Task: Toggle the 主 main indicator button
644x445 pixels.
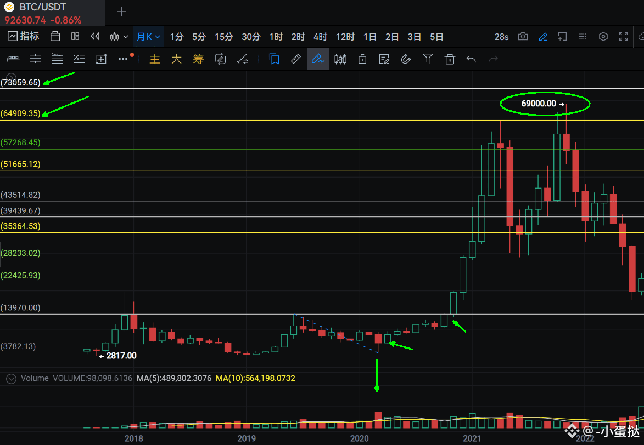Action: click(154, 59)
